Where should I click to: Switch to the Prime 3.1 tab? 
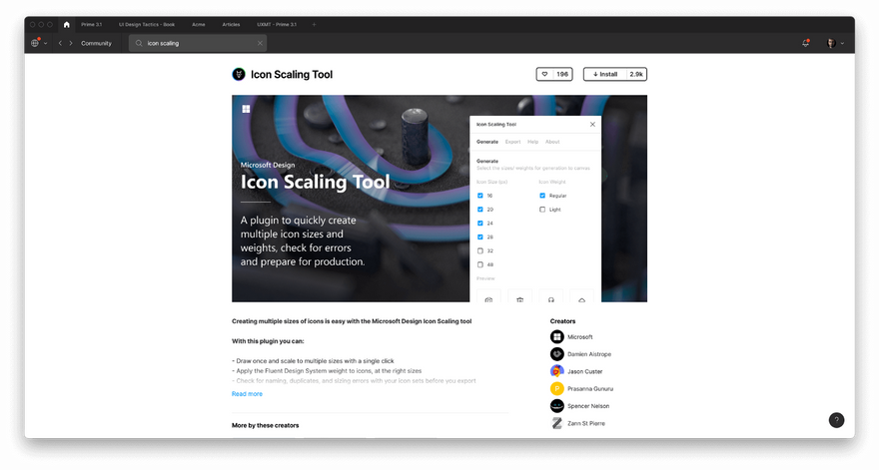pos(91,25)
